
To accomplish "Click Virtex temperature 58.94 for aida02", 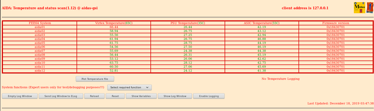I will click(x=114, y=31).
